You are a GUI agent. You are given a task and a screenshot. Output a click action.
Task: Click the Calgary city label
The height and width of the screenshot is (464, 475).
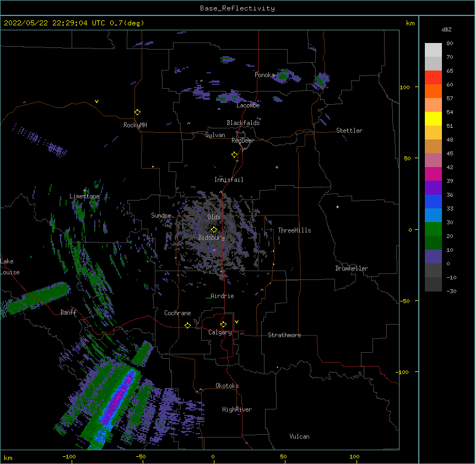[220, 332]
